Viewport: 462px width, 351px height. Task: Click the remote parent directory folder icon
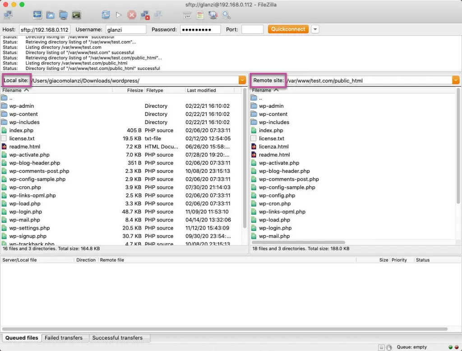pos(254,97)
